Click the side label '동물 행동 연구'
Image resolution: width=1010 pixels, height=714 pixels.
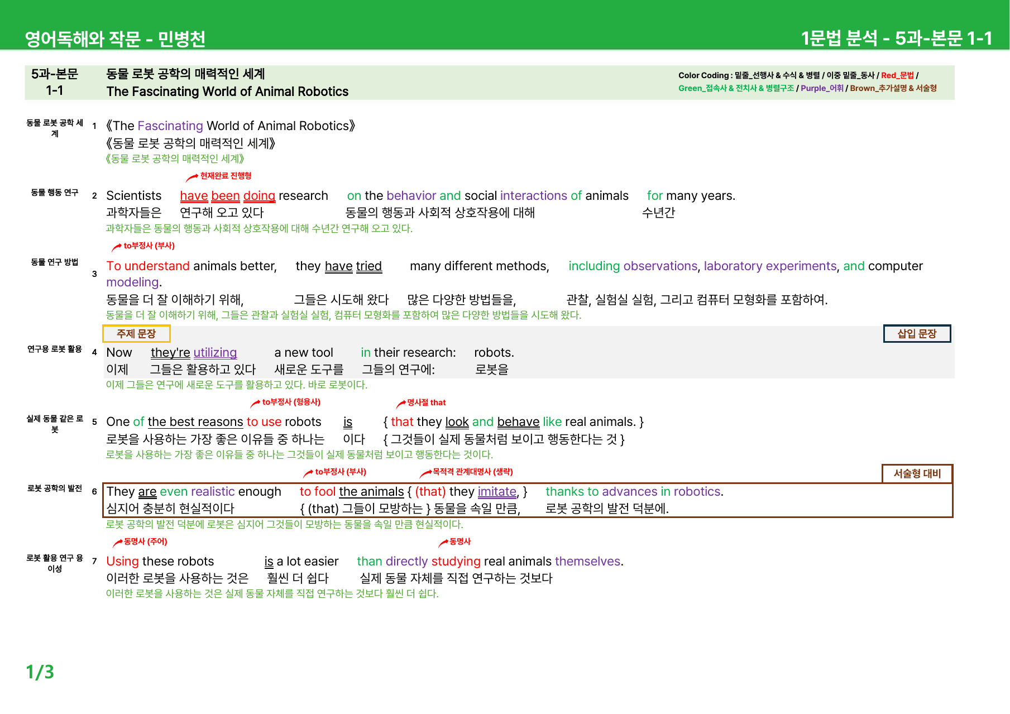pyautogui.click(x=55, y=193)
